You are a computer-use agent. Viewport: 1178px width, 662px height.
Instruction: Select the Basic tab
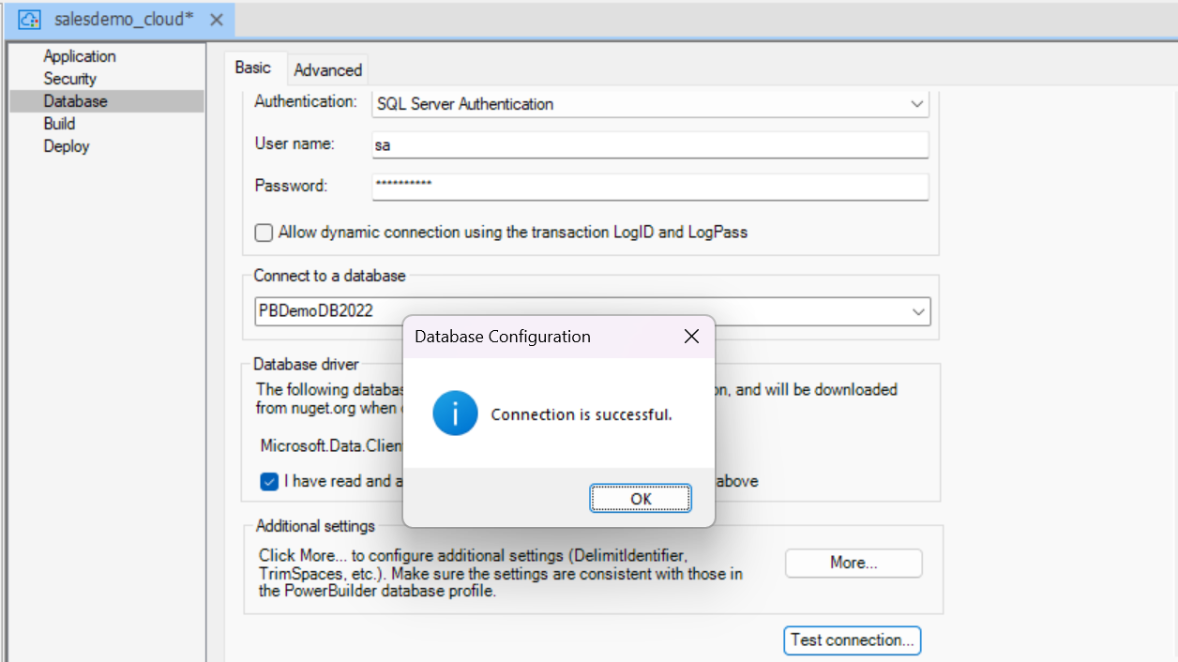click(x=252, y=68)
